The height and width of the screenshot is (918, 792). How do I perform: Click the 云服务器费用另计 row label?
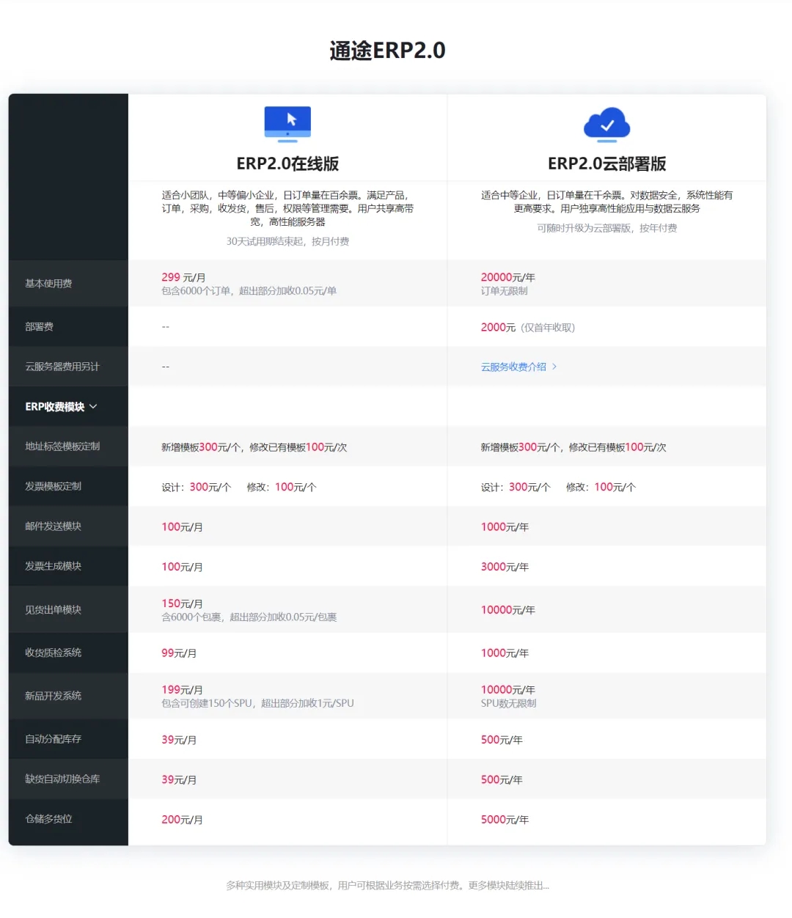click(62, 366)
